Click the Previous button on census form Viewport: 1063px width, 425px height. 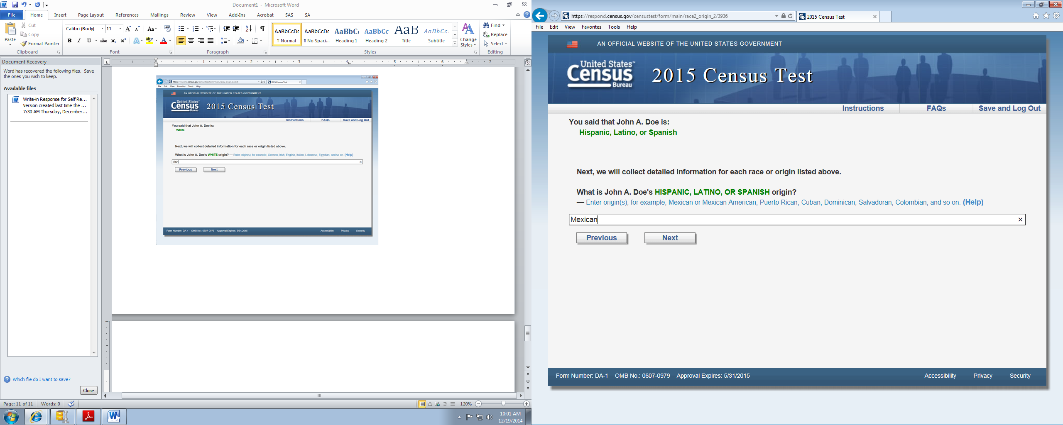[x=602, y=238]
